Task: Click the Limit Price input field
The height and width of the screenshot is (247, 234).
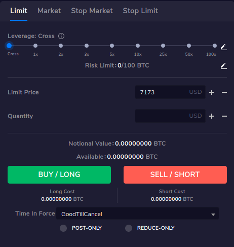Action: [x=170, y=92]
